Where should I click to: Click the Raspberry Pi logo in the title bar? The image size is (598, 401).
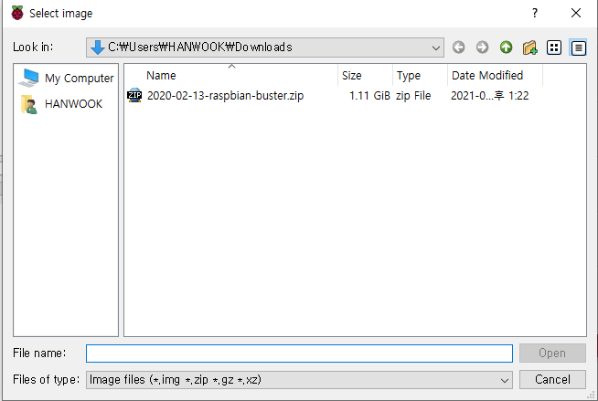tap(16, 13)
